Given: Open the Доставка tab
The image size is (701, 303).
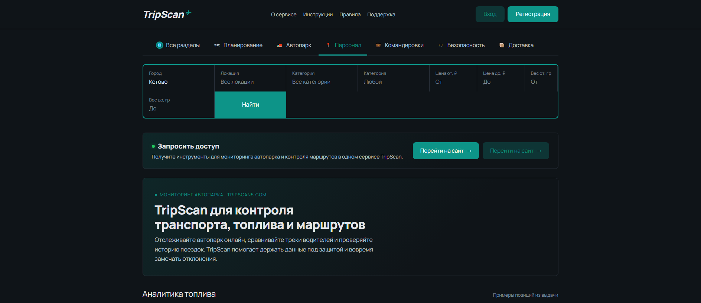Looking at the screenshot, I should click(x=516, y=45).
